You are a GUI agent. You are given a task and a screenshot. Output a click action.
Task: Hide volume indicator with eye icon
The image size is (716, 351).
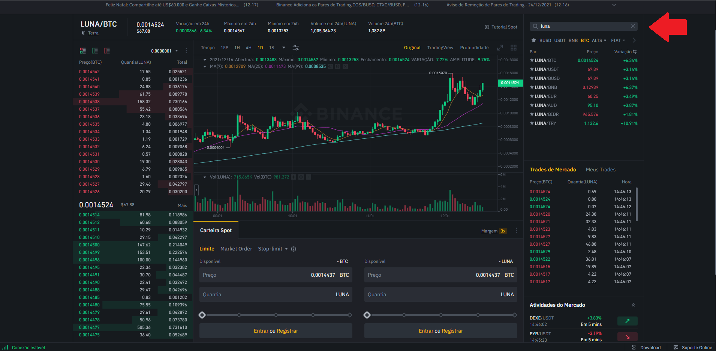click(294, 177)
